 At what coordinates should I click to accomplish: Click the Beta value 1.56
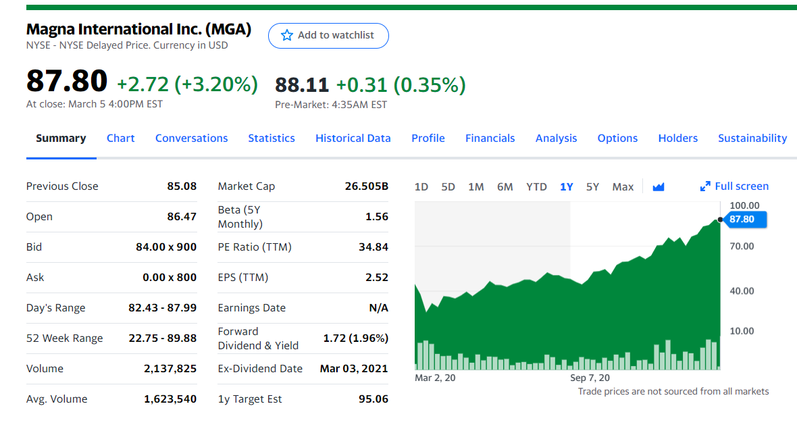tap(377, 217)
